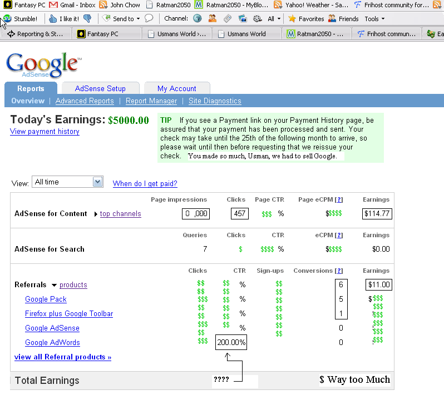
Task: Select the photos channel icon
Action: [243, 19]
